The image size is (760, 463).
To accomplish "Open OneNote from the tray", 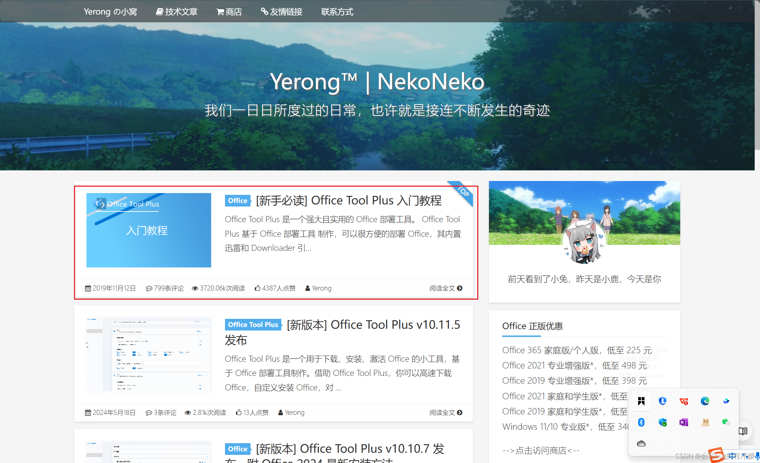I will (683, 422).
